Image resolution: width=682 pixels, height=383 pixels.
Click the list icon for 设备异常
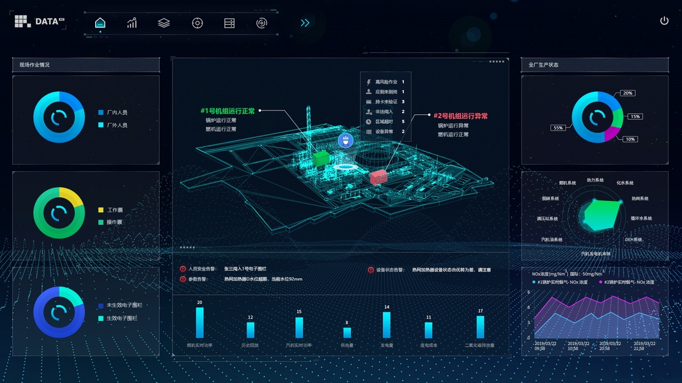click(368, 131)
